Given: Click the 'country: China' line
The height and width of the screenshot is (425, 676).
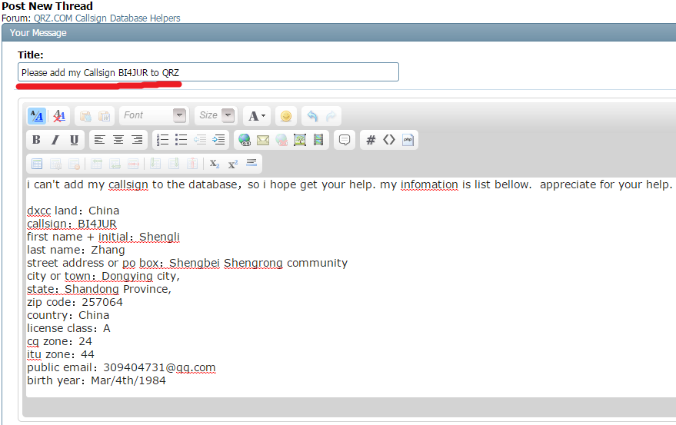Looking at the screenshot, I should click(x=68, y=315).
